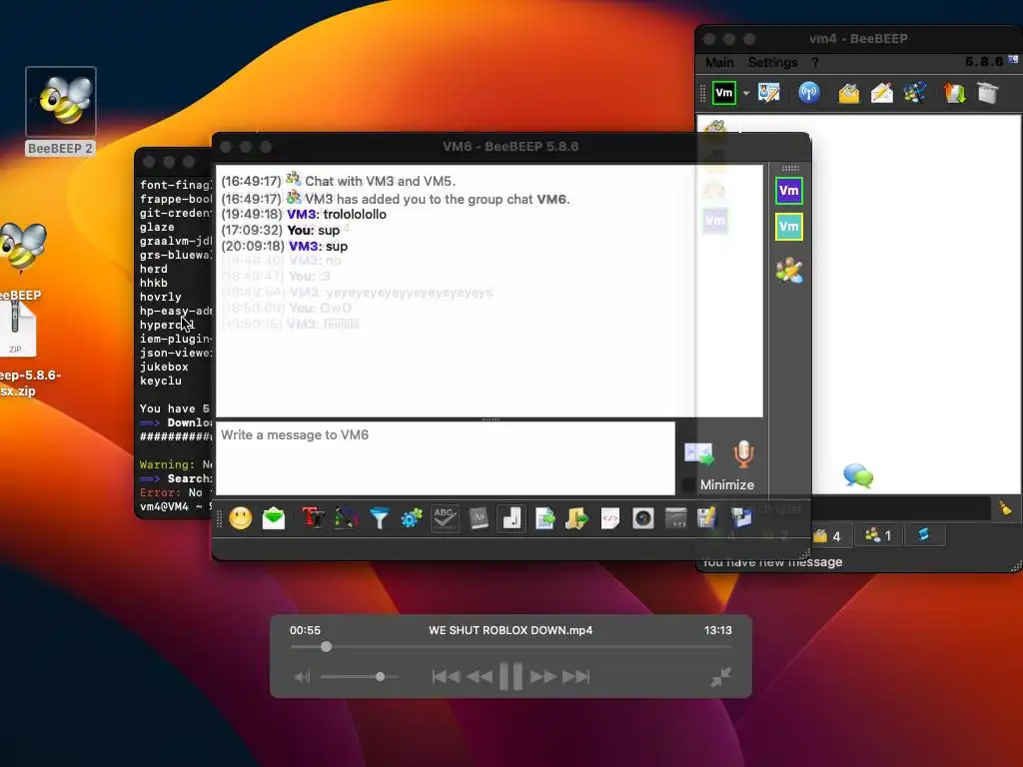Click the last blue floppy toolbar icon
Image resolution: width=1023 pixels, height=767 pixels.
(741, 518)
